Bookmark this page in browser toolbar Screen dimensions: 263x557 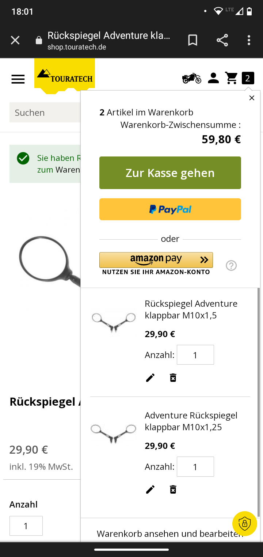pyautogui.click(x=193, y=40)
